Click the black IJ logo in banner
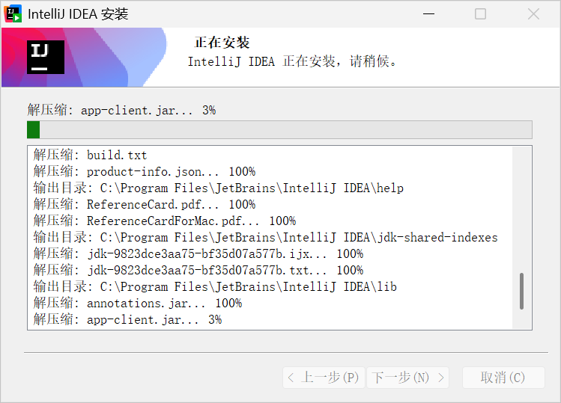 [x=46, y=57]
